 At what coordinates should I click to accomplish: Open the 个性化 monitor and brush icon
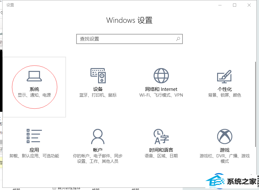coord(224,77)
